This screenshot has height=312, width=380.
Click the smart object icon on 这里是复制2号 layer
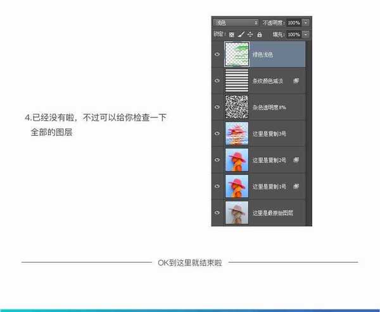click(x=296, y=160)
